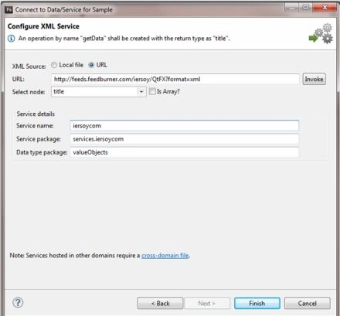Viewport: 340px width, 316px height.
Task: Click the Service package field
Action: (184, 139)
